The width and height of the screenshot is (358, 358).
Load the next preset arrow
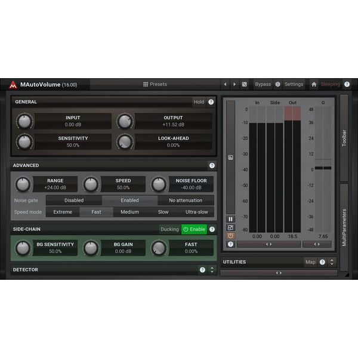[234, 84]
